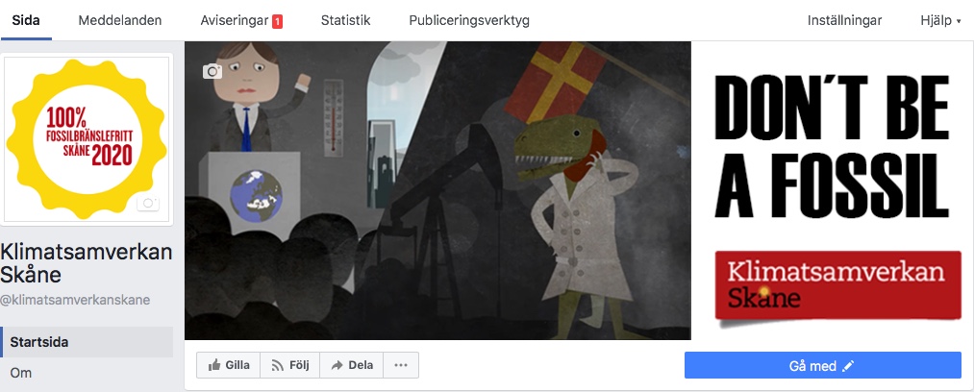Click the feed icon on Följ

(x=278, y=365)
